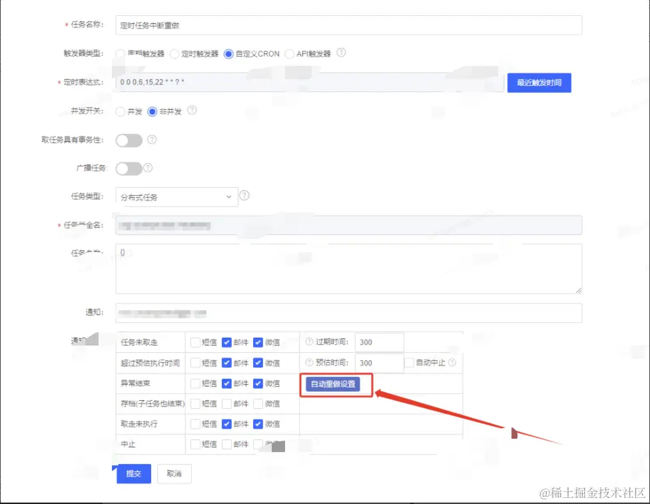Check 微信 for 存档(子任务也结束) row
Viewport: 650px width, 504px height.
(258, 403)
